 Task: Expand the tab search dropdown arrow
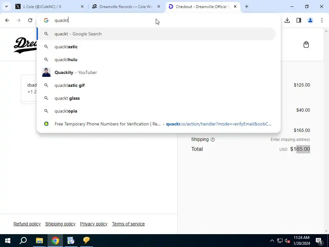click(x=6, y=6)
